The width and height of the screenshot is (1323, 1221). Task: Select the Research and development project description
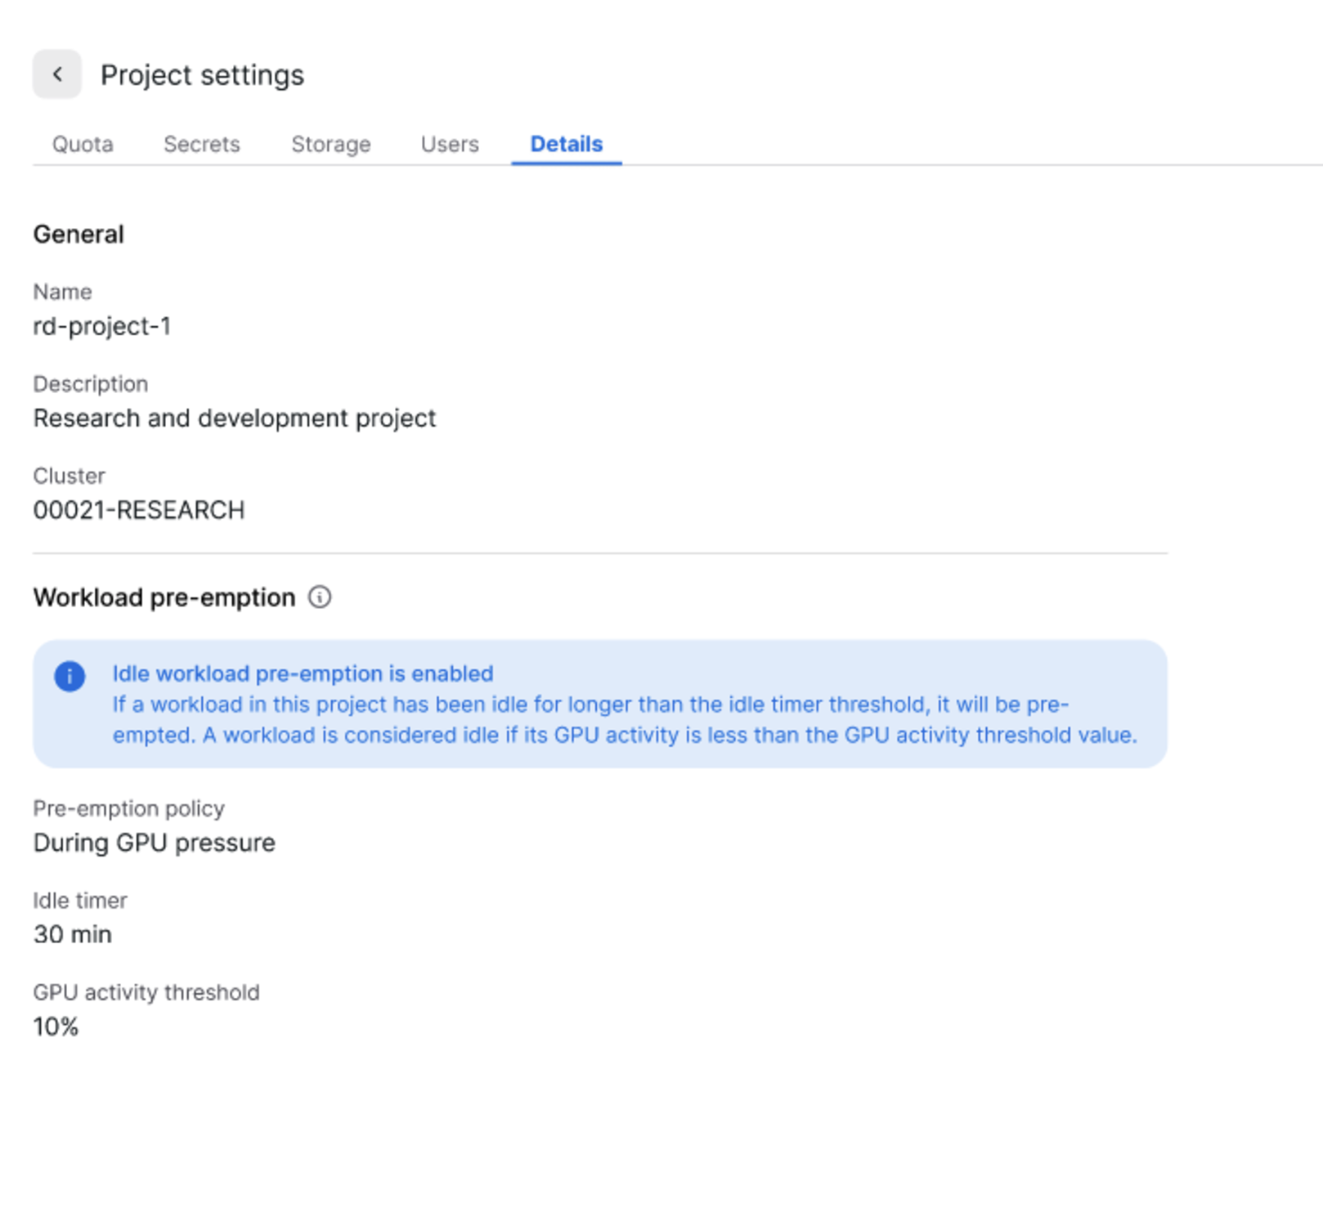point(235,418)
